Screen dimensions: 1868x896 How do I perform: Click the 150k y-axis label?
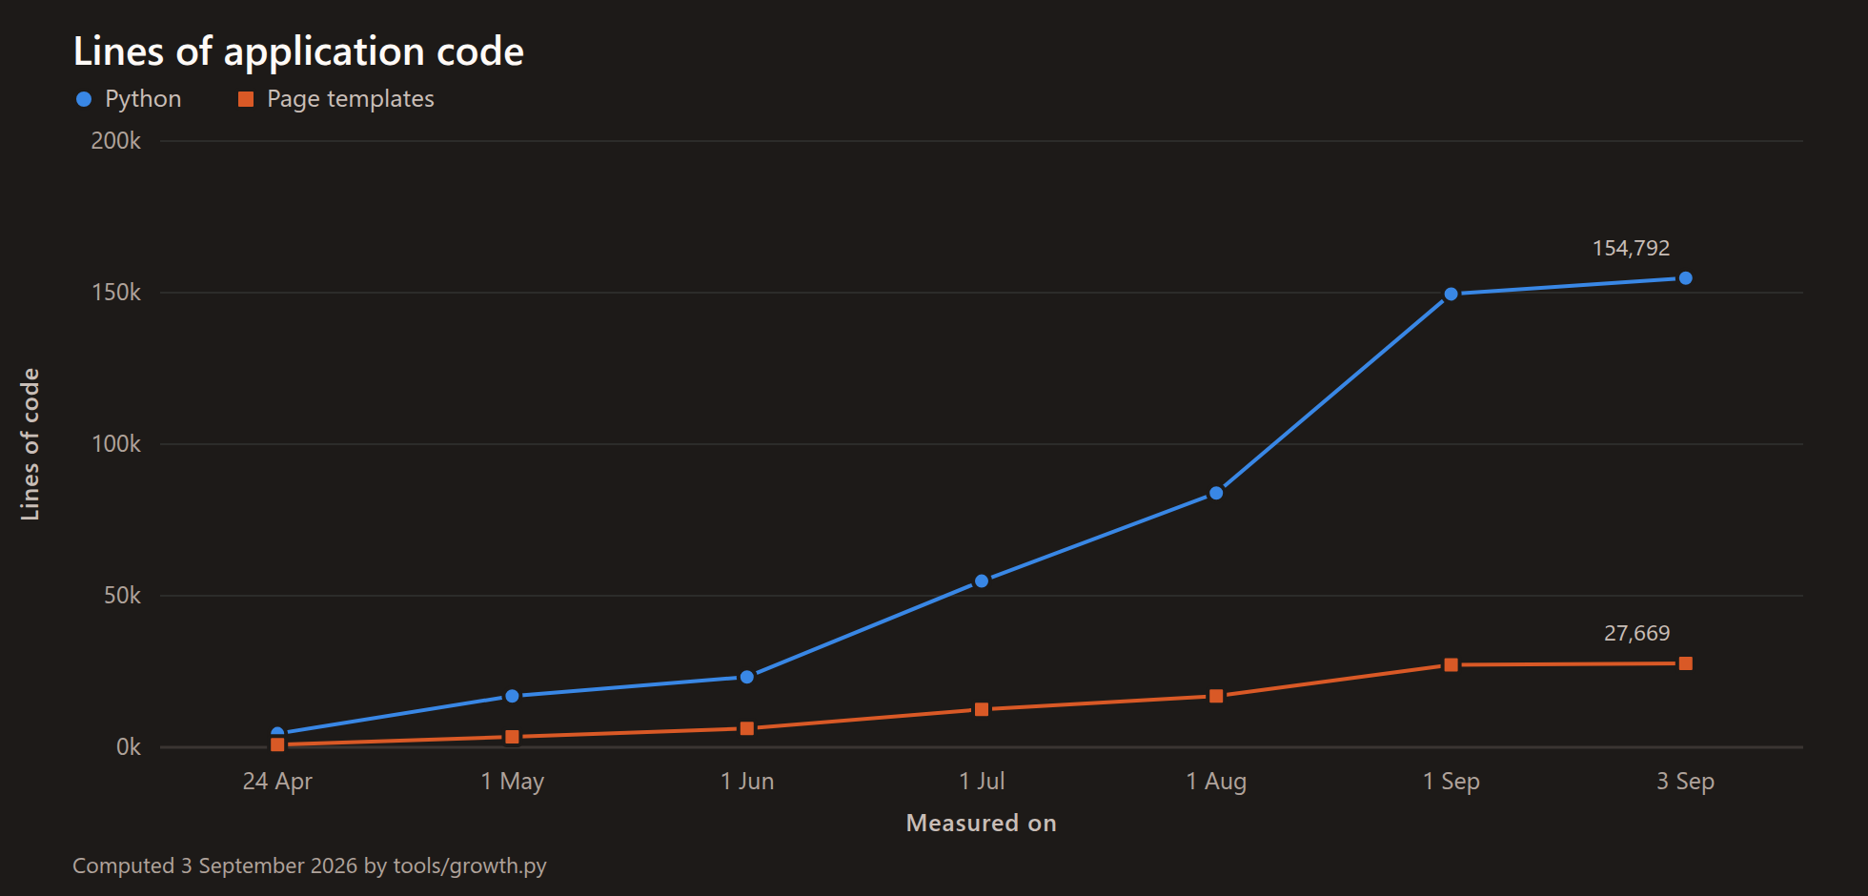click(115, 293)
